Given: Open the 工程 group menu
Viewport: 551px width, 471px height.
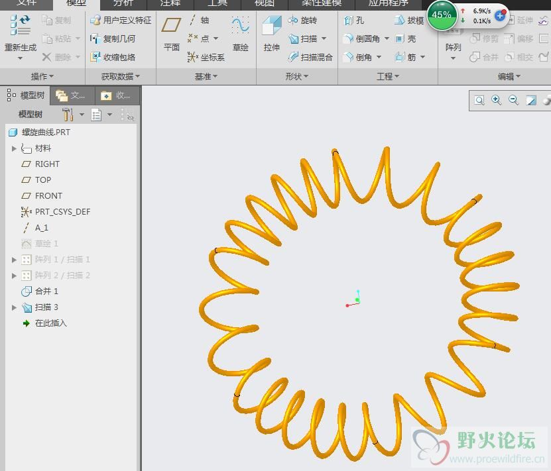Looking at the screenshot, I should tap(388, 76).
